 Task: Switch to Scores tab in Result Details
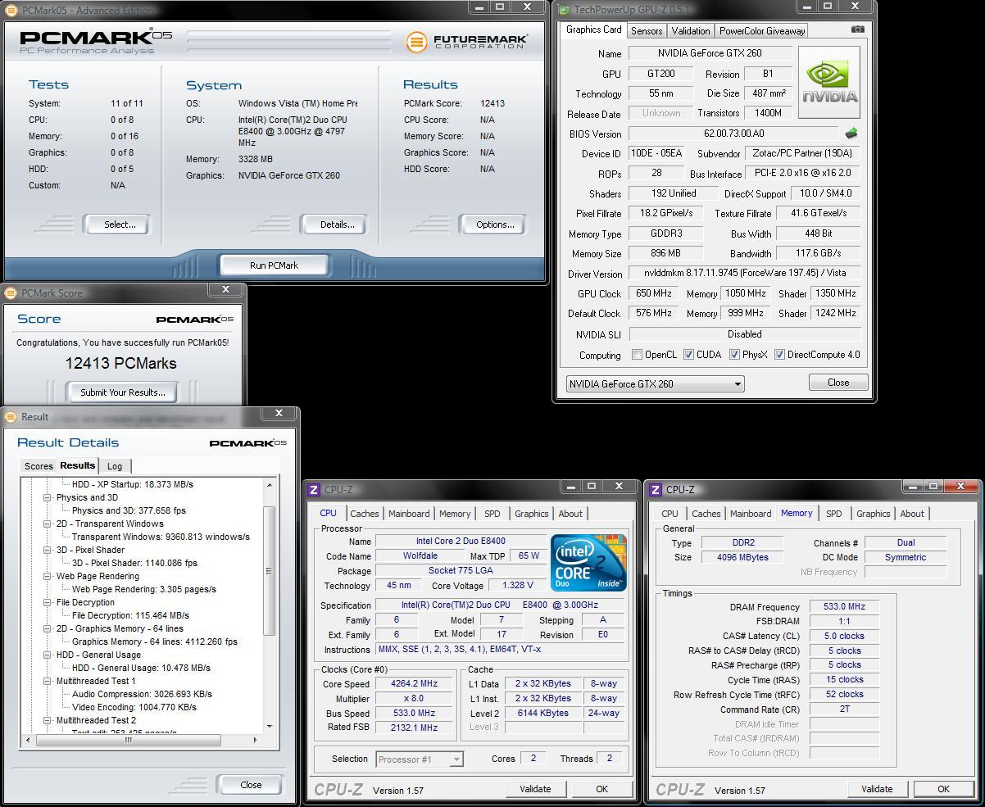pos(39,466)
